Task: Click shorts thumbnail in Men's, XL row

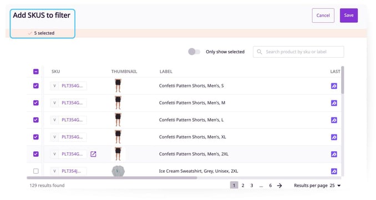Action: coord(118,137)
